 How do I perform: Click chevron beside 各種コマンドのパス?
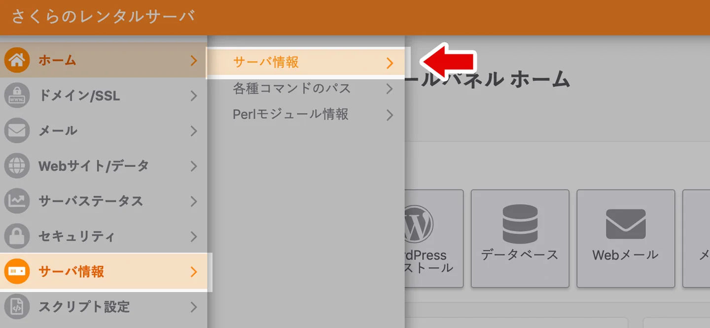(x=390, y=89)
